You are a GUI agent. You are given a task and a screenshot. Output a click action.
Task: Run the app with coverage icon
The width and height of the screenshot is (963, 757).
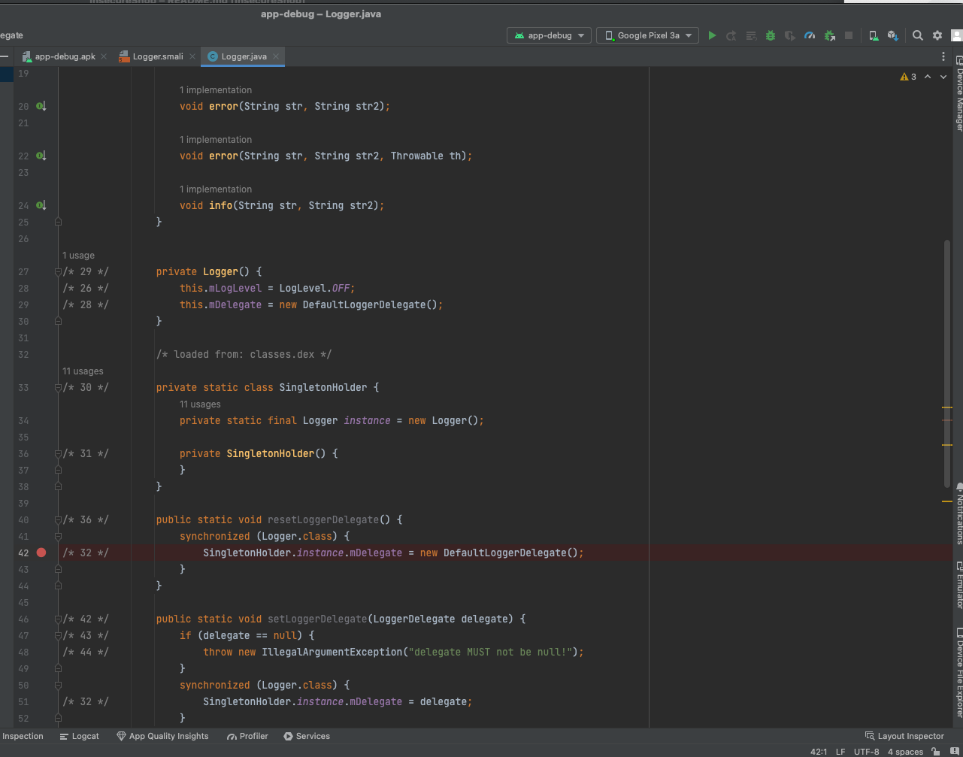[x=790, y=35]
